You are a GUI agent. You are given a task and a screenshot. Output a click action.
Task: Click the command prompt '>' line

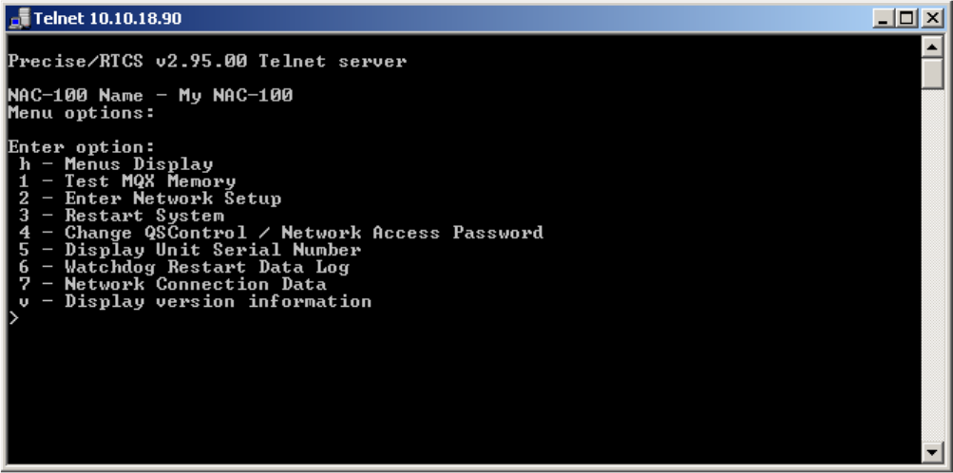coord(13,318)
